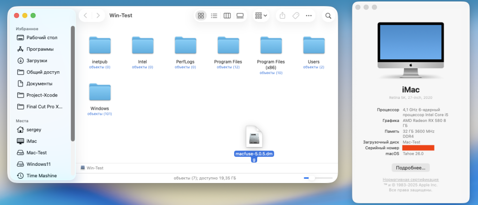Click the объекты (10) label under Program Files (x86)

coord(271,73)
